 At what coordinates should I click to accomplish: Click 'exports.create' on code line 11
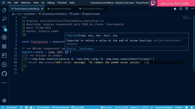point(33,52)
